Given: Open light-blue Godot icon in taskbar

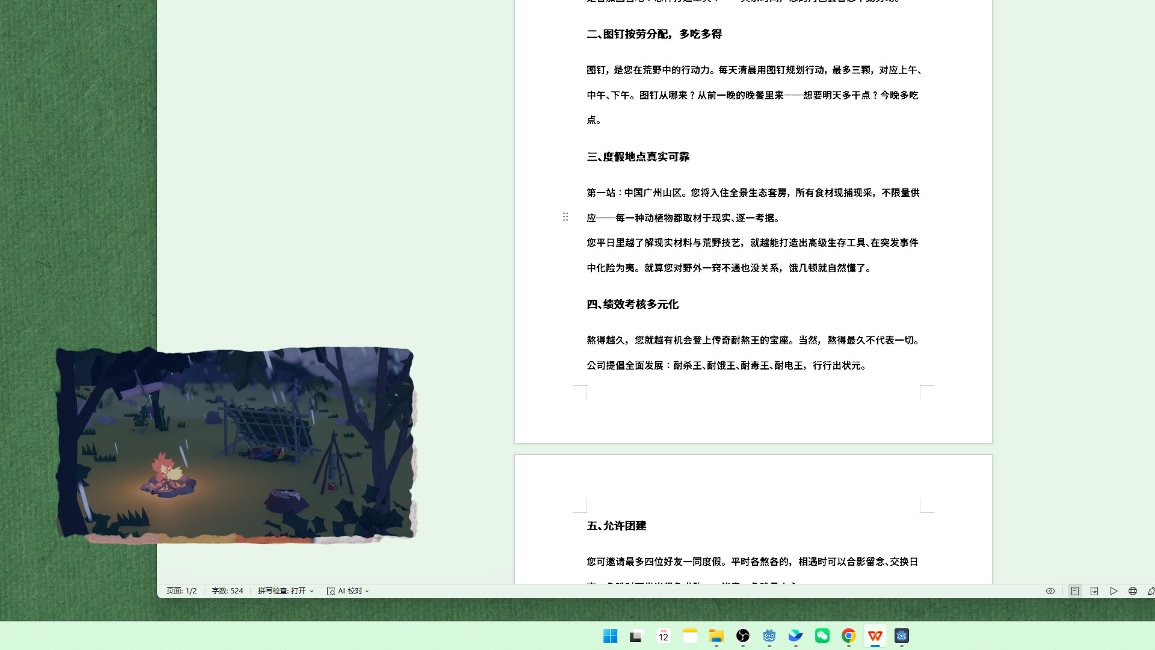Looking at the screenshot, I should [769, 636].
